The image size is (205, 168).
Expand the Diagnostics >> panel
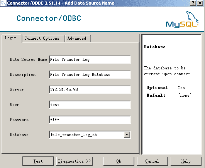coord(75,161)
